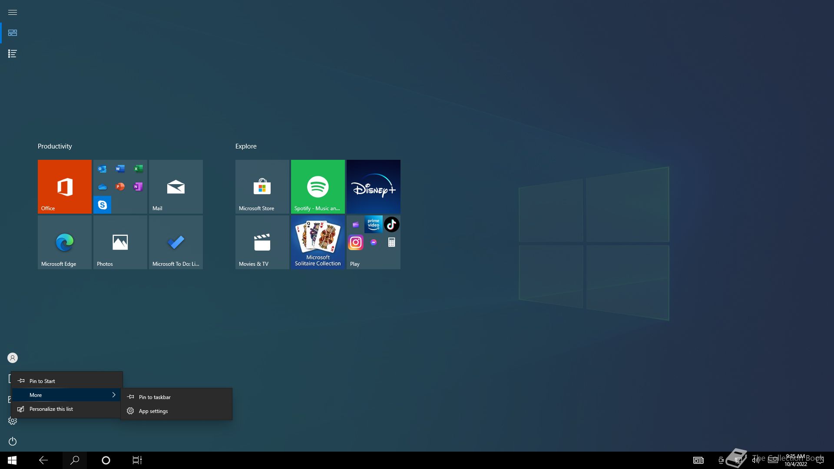The height and width of the screenshot is (469, 834).
Task: Launch Excel from the Office folder tile
Action: 138,169
